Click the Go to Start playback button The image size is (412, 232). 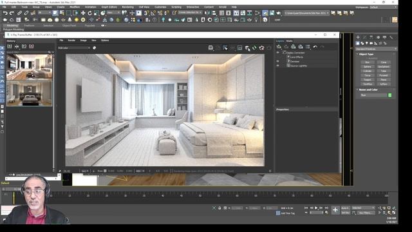[x=306, y=208]
